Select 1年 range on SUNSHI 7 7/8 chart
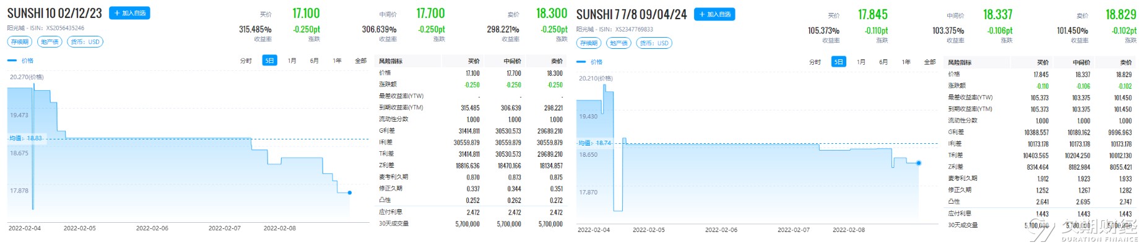 [906, 62]
